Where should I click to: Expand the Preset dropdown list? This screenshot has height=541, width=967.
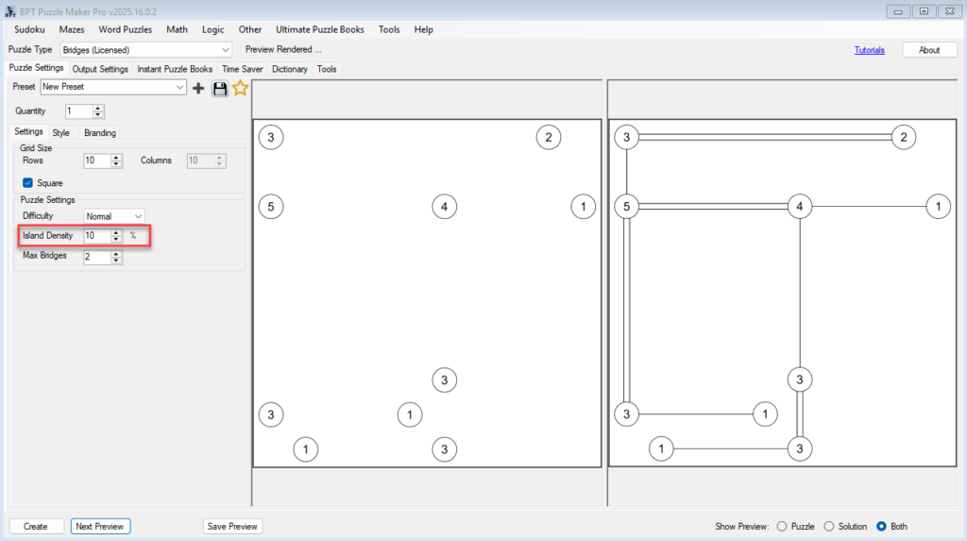[180, 87]
